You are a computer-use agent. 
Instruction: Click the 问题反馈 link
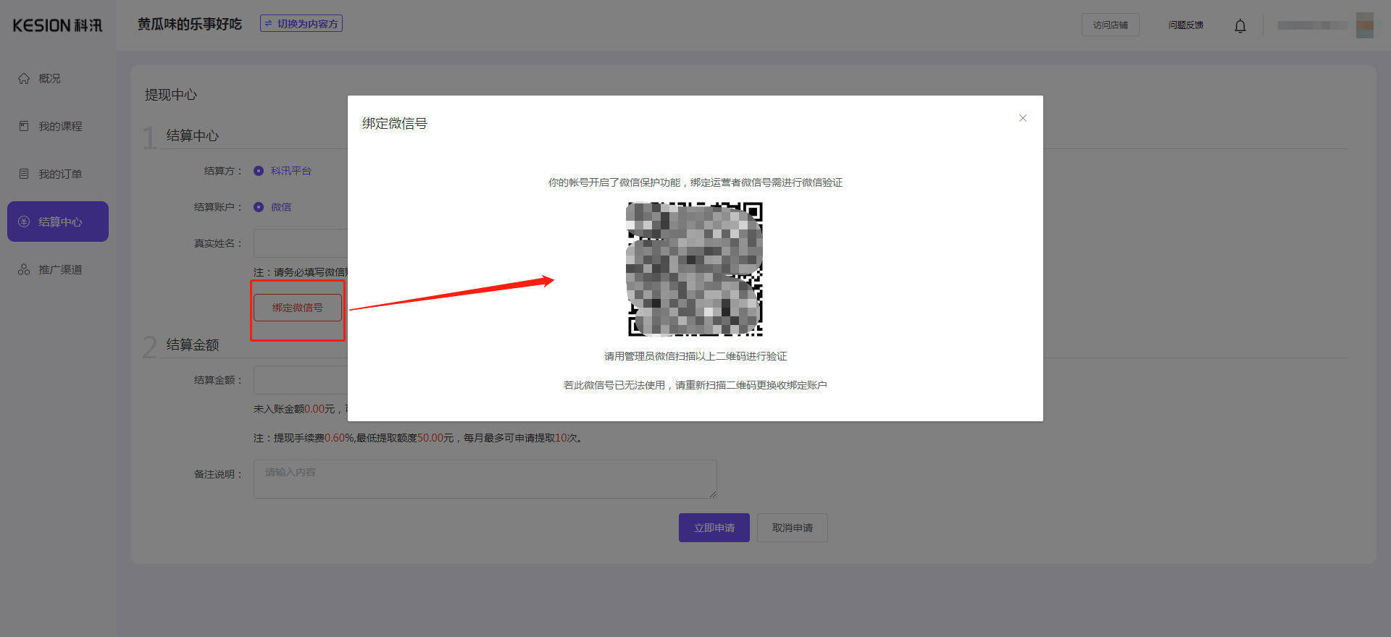point(1185,25)
